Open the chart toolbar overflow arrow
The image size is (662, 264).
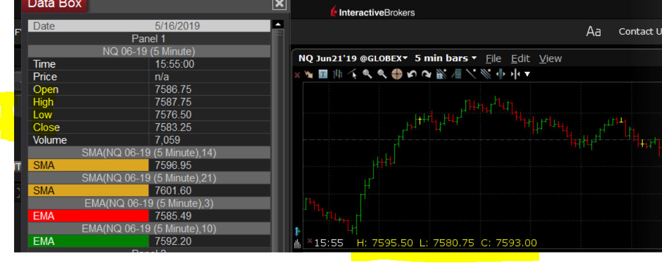pos(527,74)
